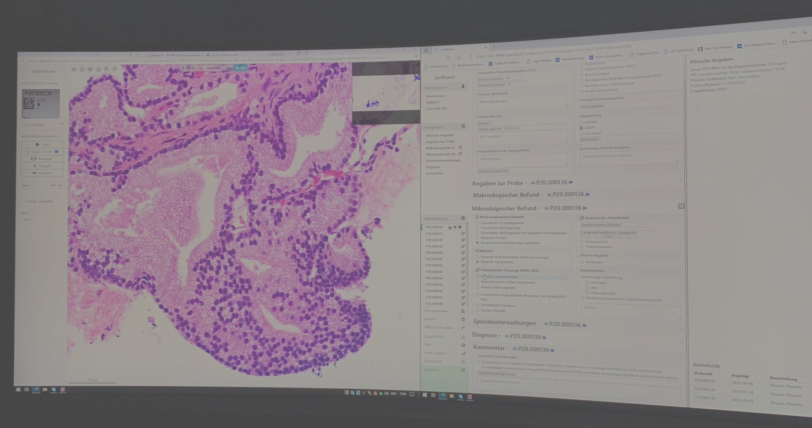Expand the Spezialuntersuchungen section chevron
Viewport: 812px width, 428px height.
(681, 329)
